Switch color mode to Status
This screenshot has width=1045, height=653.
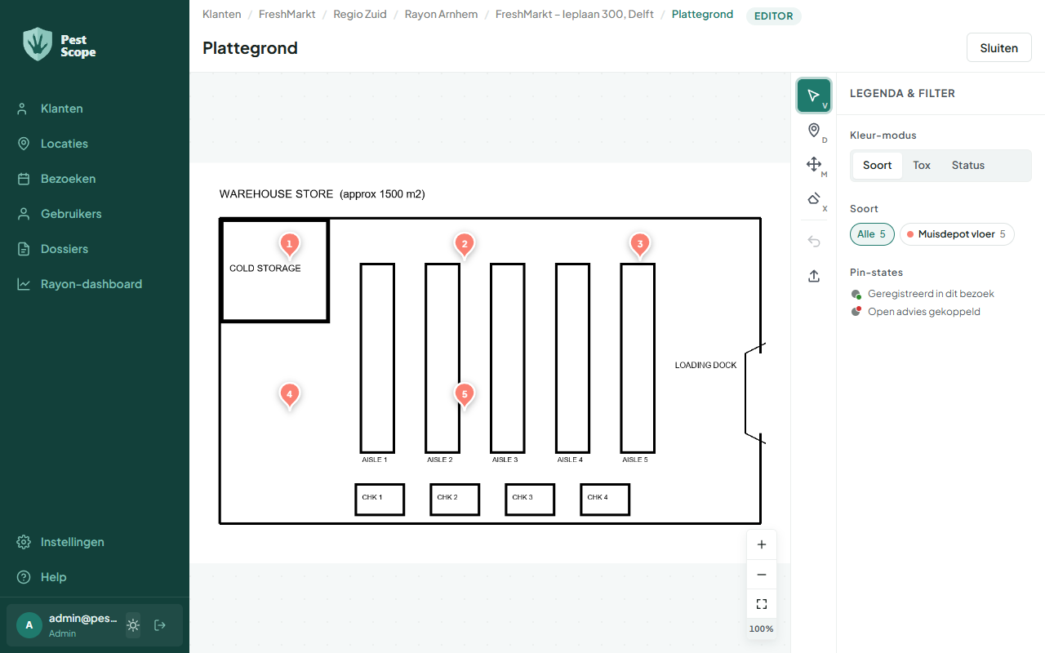(968, 165)
